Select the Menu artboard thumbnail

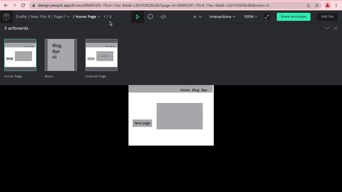[61, 55]
